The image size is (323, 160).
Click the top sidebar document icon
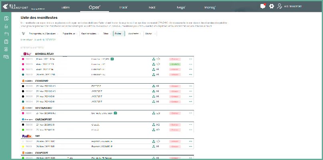pos(6,19)
